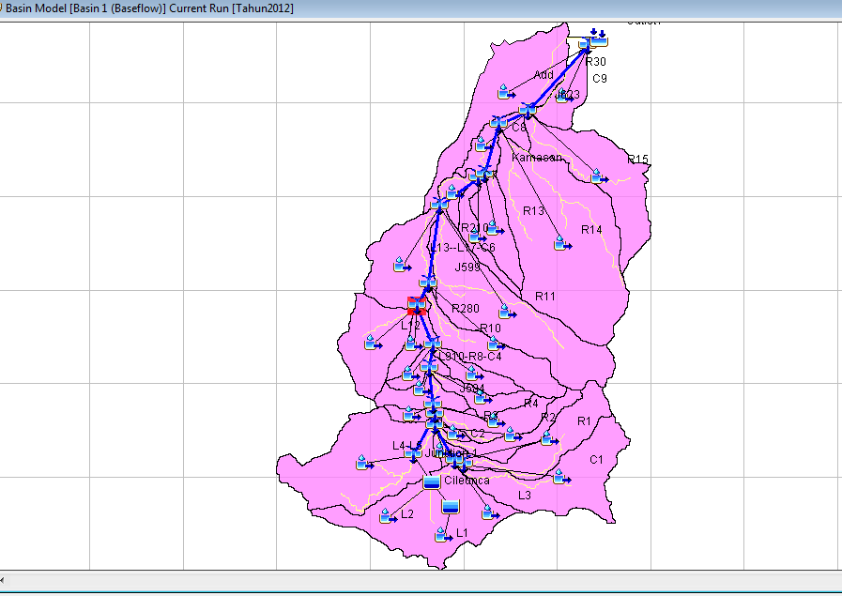Click the subbasin icon left of Add label
Image resolution: width=842 pixels, height=596 pixels.
pos(505,91)
